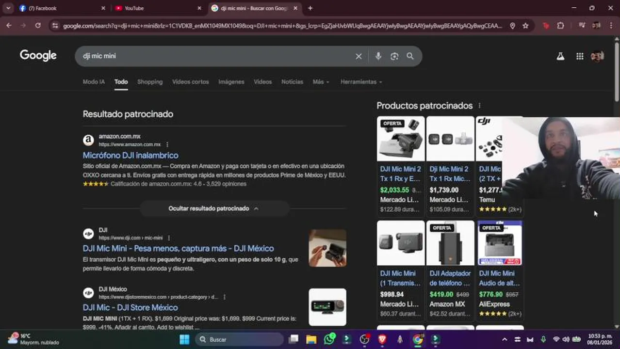Image resolution: width=620 pixels, height=349 pixels.
Task: Open the tab search dropdown arrow
Action: [x=8, y=8]
